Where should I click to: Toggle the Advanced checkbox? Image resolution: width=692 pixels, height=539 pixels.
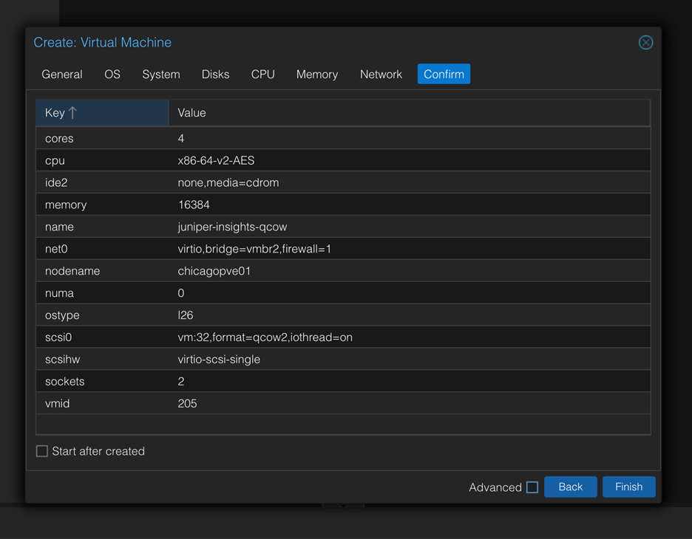tap(532, 487)
